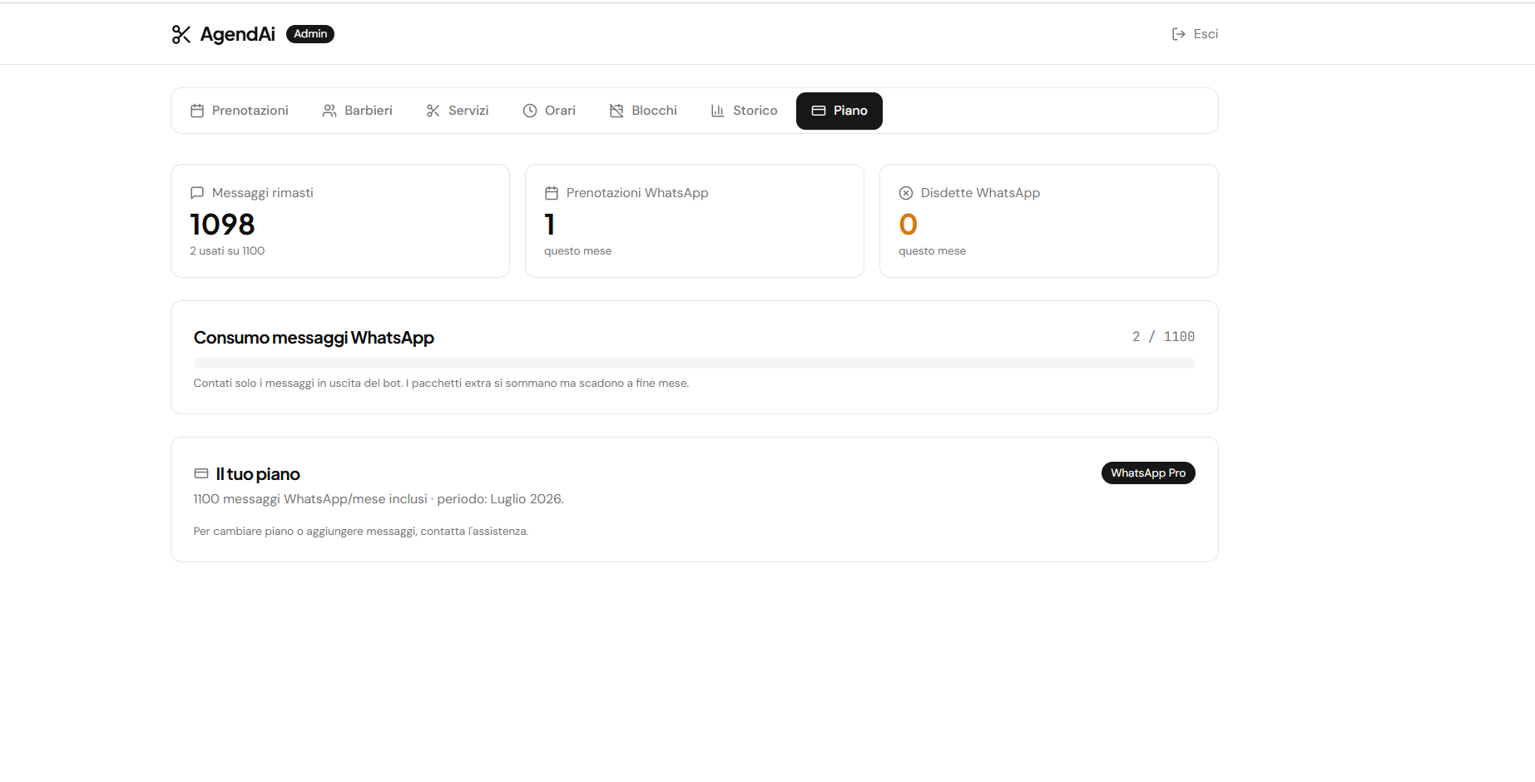Click the WhatsApp Pro plan badge
This screenshot has width=1535, height=782.
(1148, 473)
